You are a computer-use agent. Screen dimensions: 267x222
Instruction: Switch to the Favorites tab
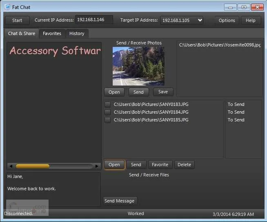(52, 33)
